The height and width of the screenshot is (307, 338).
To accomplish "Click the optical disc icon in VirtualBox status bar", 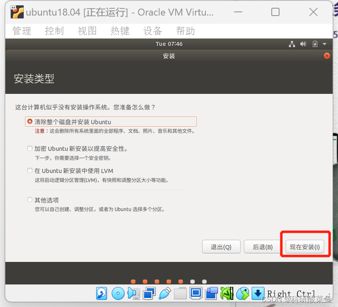I will click(117, 293).
